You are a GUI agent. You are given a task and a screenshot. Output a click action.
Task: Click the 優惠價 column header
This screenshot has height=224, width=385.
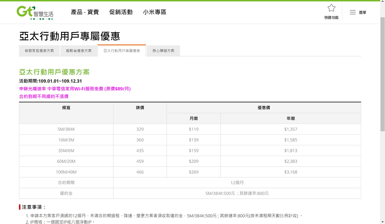pos(264,108)
